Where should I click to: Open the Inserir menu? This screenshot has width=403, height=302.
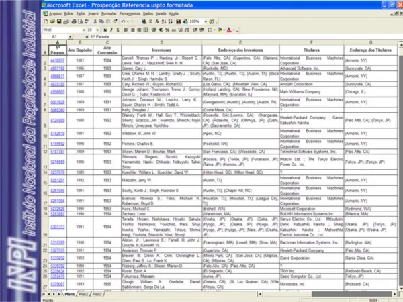point(93,14)
